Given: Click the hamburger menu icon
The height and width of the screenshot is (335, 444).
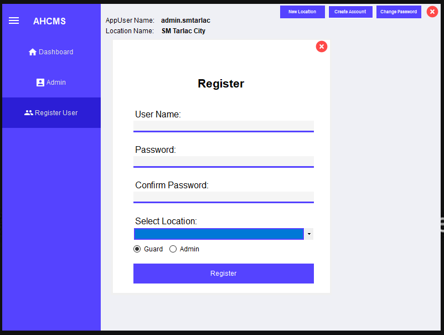Looking at the screenshot, I should point(14,21).
